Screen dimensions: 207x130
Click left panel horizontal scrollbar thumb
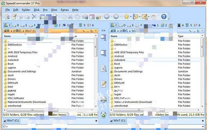point(33,110)
